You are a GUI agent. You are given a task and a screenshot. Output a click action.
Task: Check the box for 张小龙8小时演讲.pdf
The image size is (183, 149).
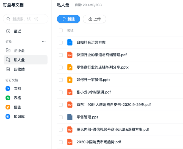[61, 92]
